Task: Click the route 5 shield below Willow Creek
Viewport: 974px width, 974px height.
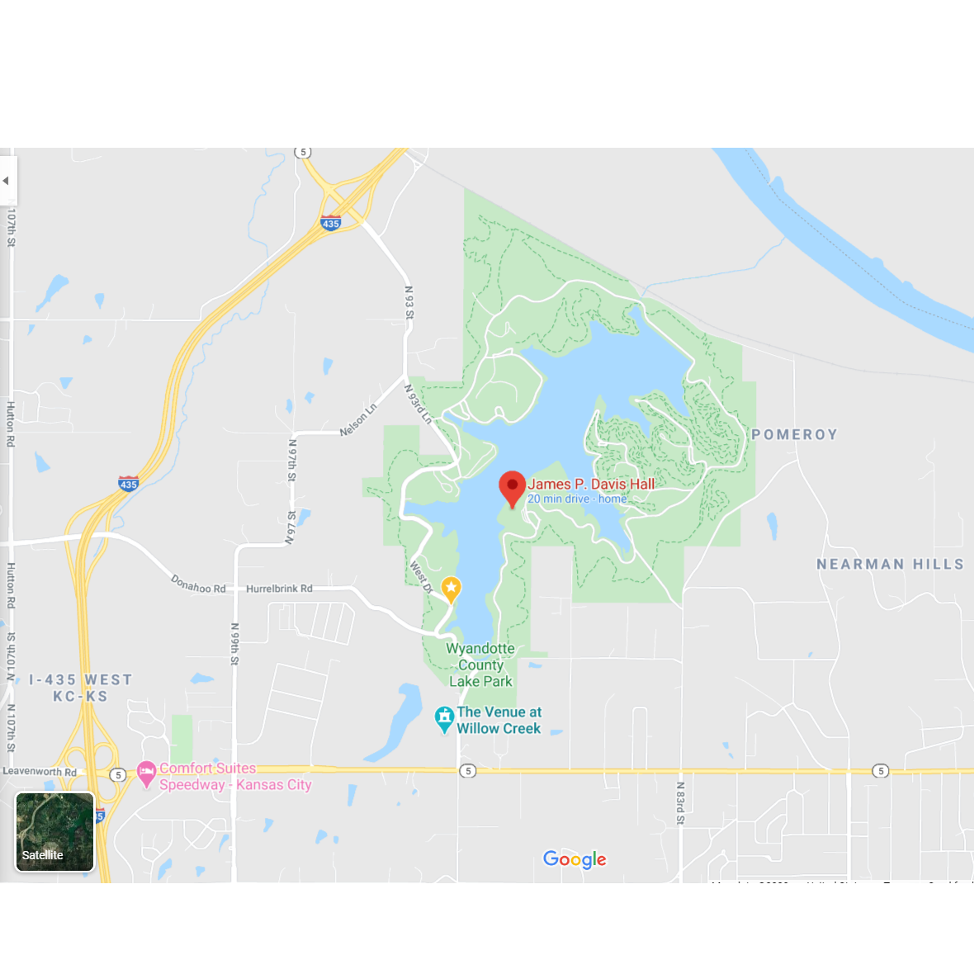Action: pyautogui.click(x=468, y=771)
